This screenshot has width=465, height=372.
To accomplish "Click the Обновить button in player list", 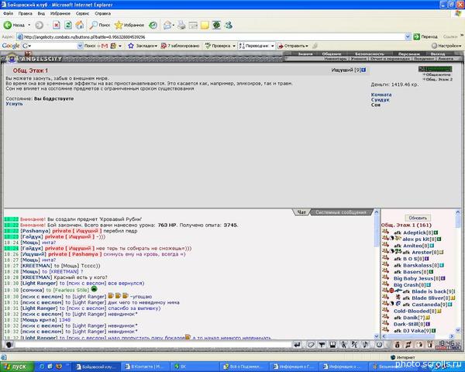I will [418, 218].
